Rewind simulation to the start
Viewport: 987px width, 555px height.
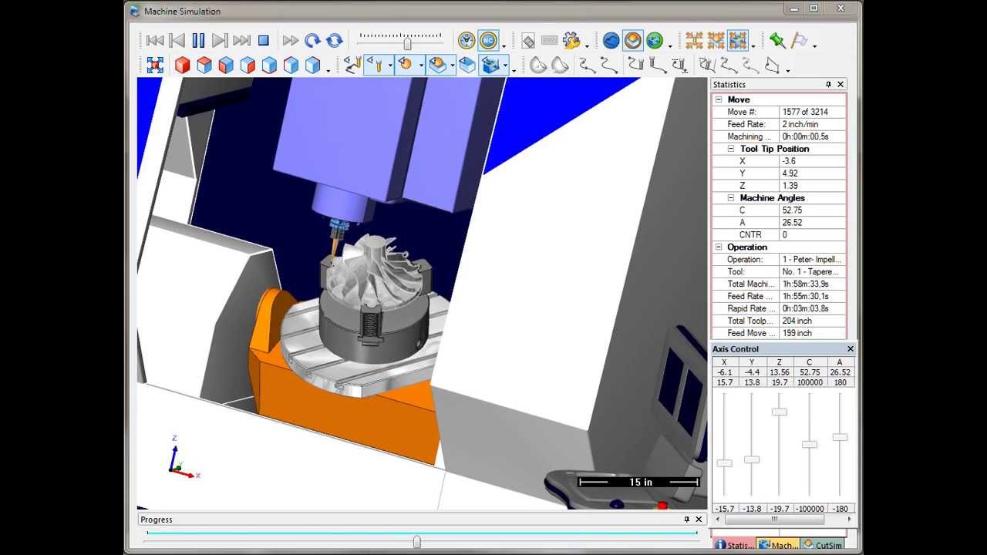click(x=155, y=40)
